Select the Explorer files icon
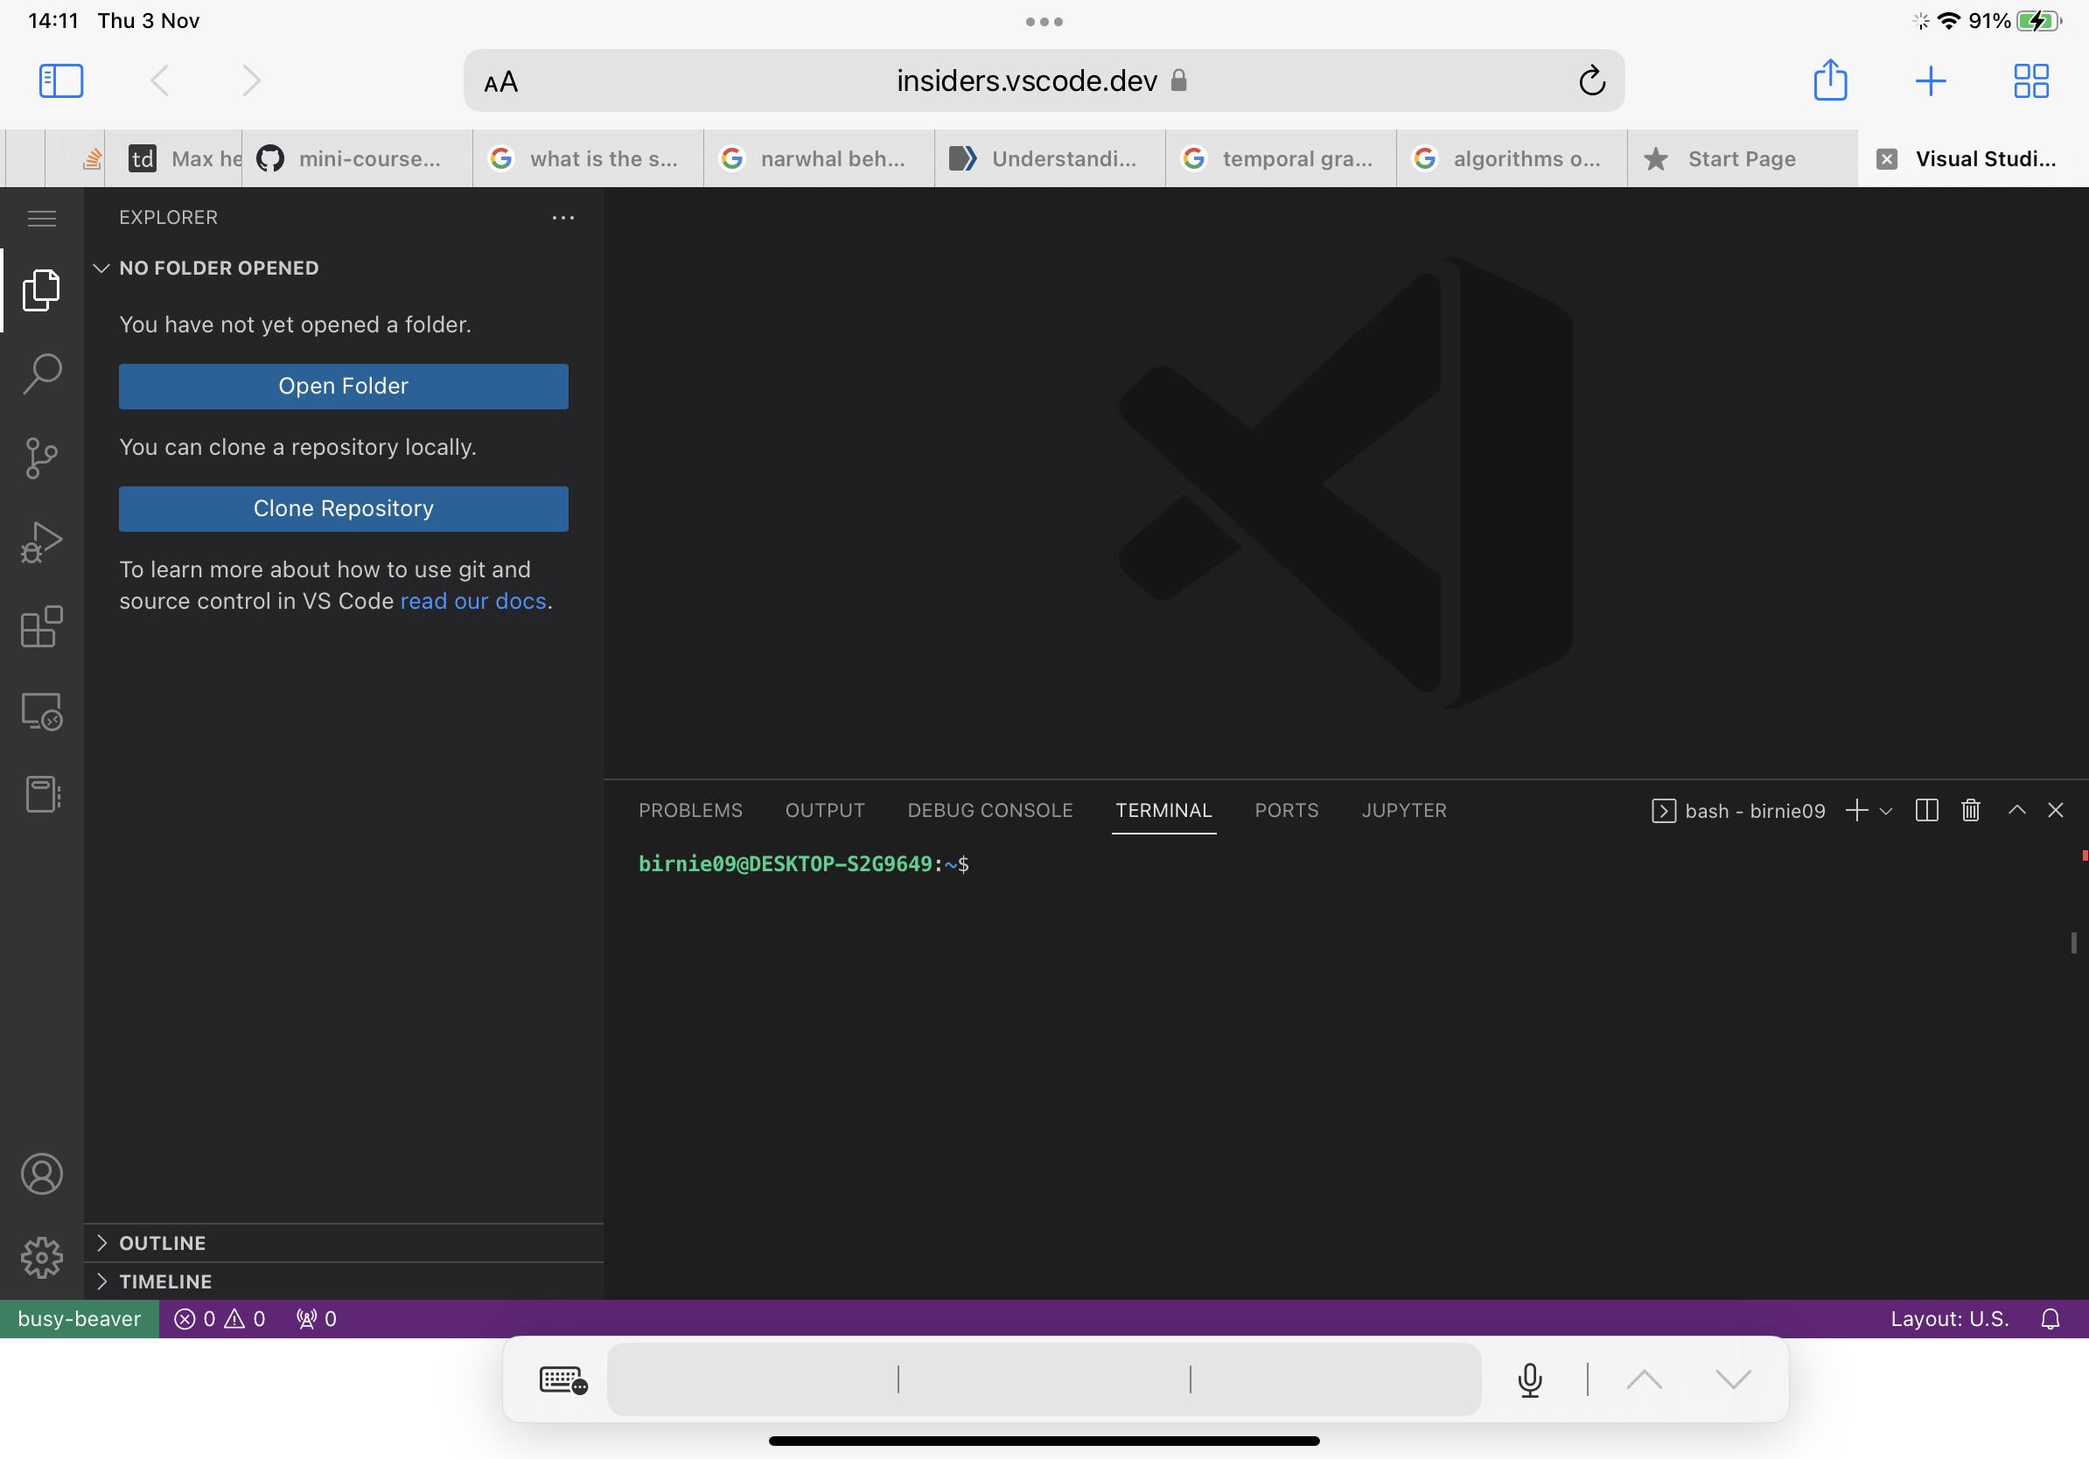 pos(42,290)
